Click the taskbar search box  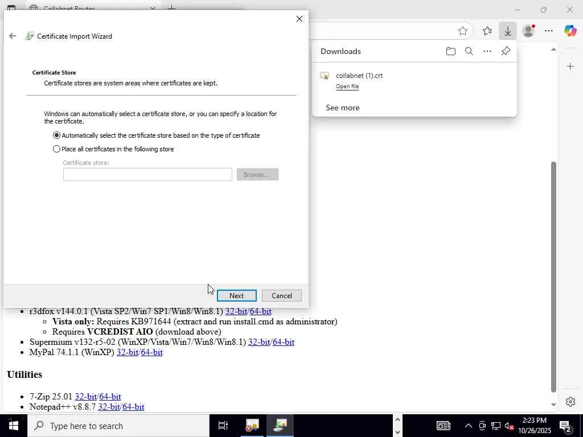tap(118, 426)
